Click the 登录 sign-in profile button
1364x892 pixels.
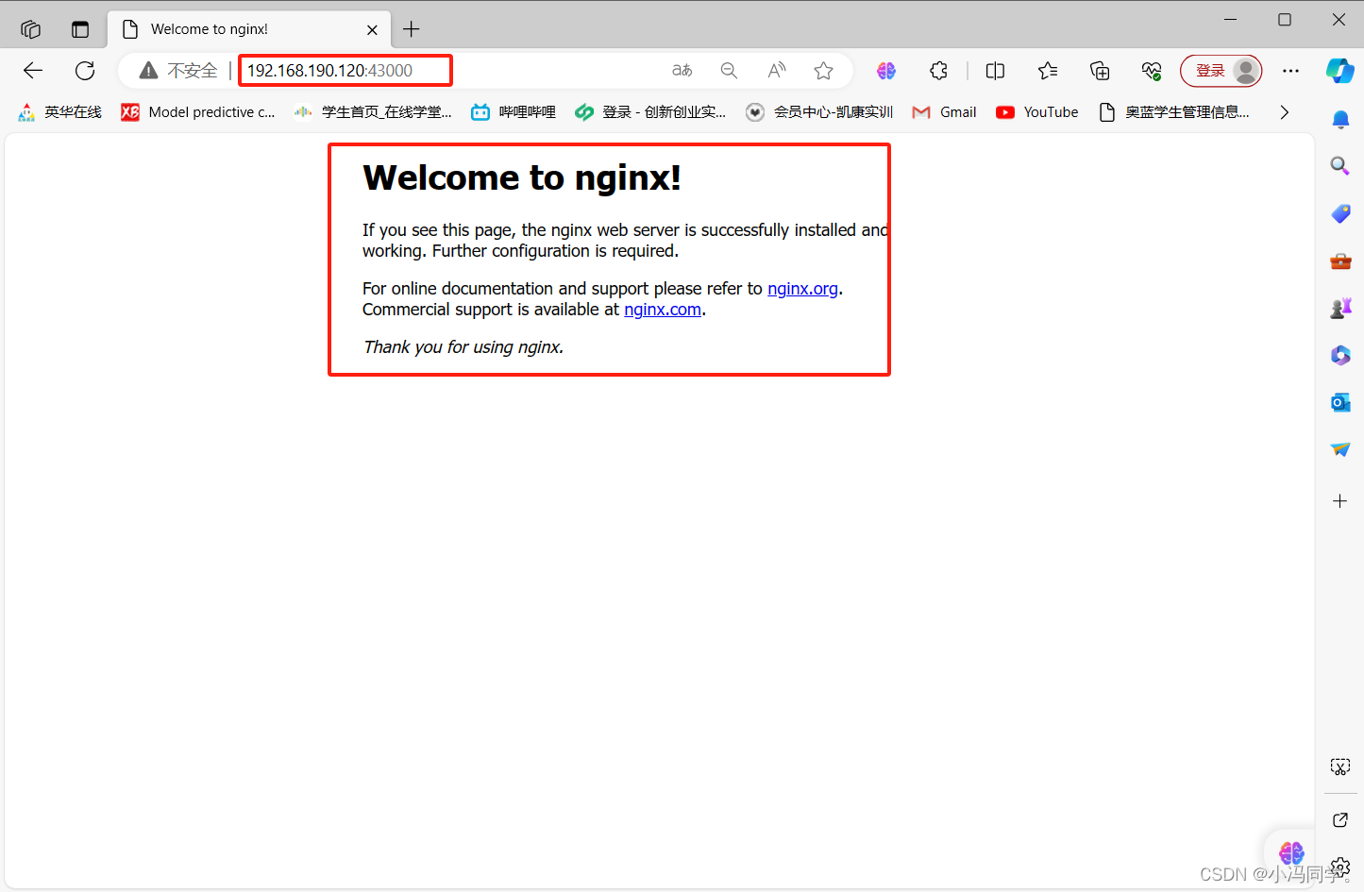click(1221, 71)
